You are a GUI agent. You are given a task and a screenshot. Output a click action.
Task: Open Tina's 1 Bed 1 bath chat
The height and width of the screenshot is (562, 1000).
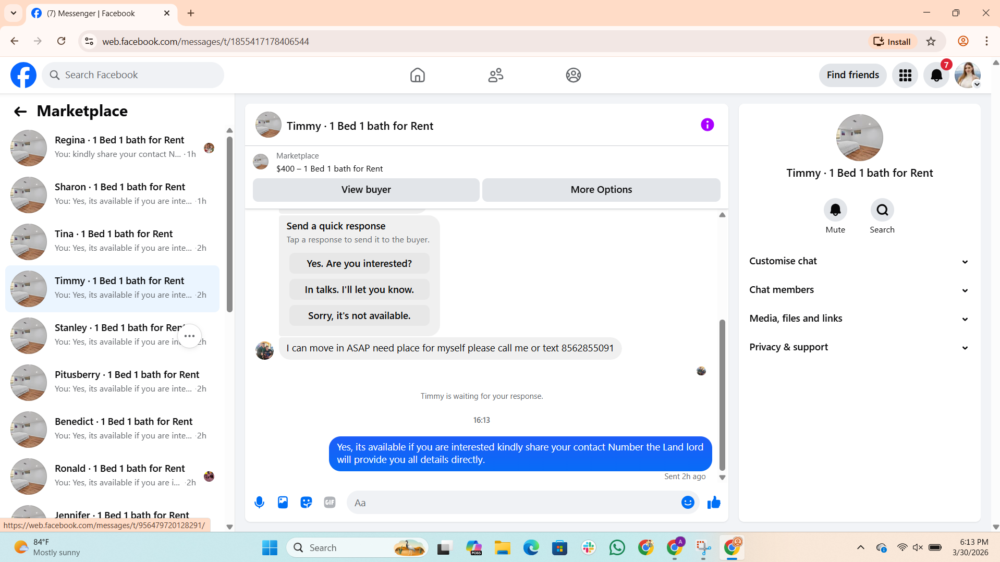(x=112, y=242)
